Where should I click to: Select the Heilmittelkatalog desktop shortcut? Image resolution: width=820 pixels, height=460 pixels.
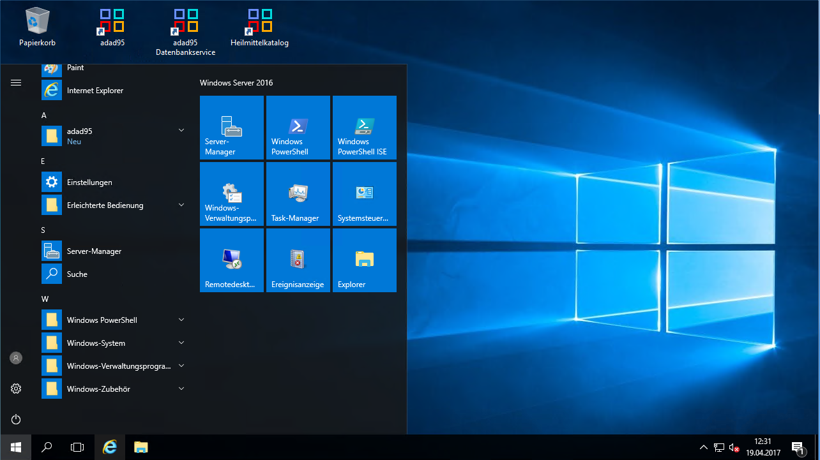tap(259, 27)
